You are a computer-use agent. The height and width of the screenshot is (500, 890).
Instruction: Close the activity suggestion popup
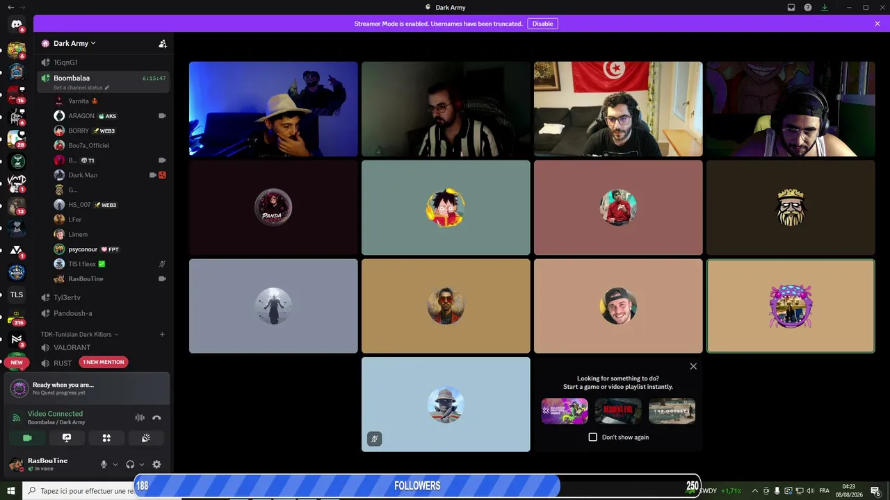(693, 366)
